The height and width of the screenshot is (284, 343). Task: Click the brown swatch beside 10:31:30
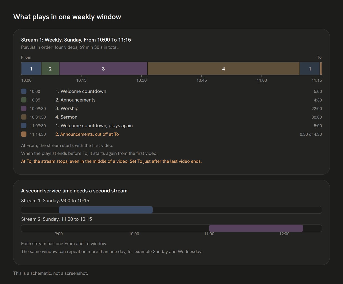(24, 117)
